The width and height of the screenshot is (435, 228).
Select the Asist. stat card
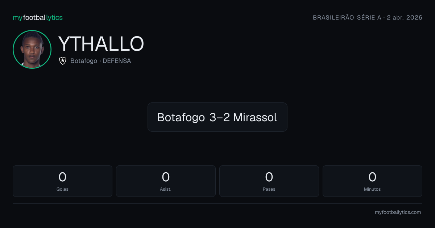click(x=166, y=181)
